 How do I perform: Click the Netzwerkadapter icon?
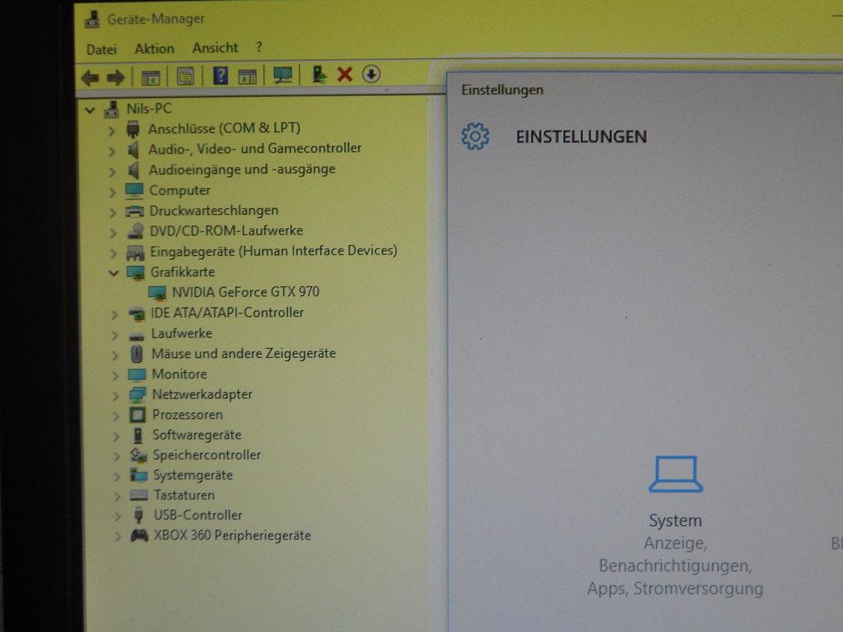[137, 394]
